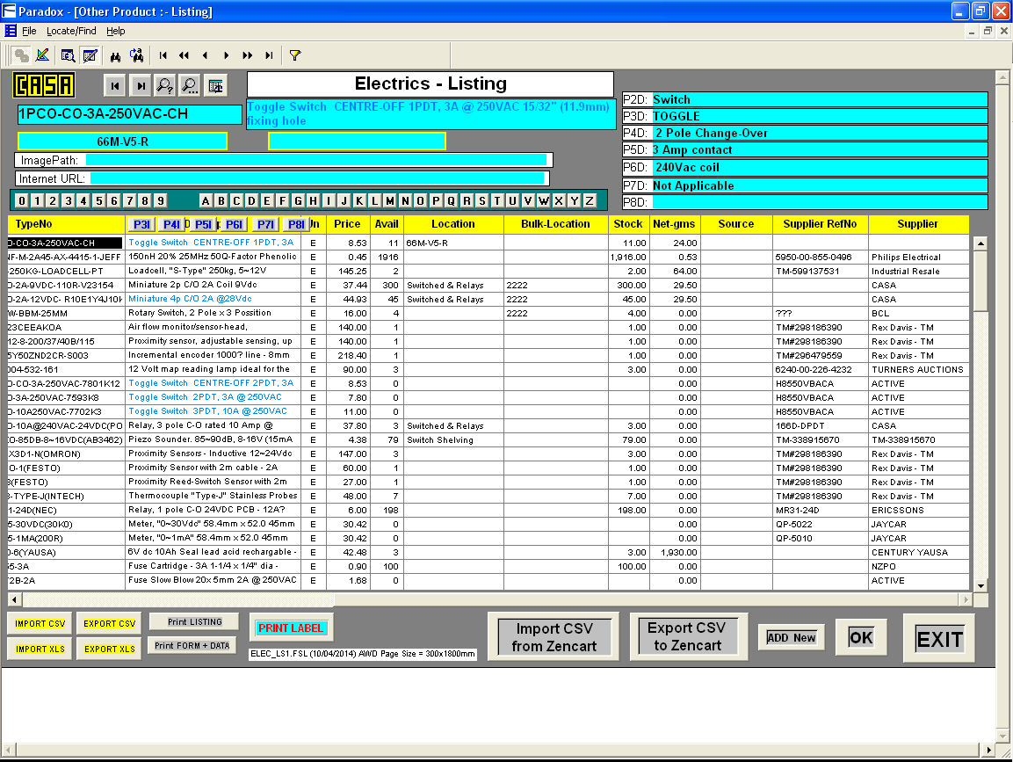The image size is (1013, 762).
Task: Click the table layout icon button on form
Action: click(216, 85)
